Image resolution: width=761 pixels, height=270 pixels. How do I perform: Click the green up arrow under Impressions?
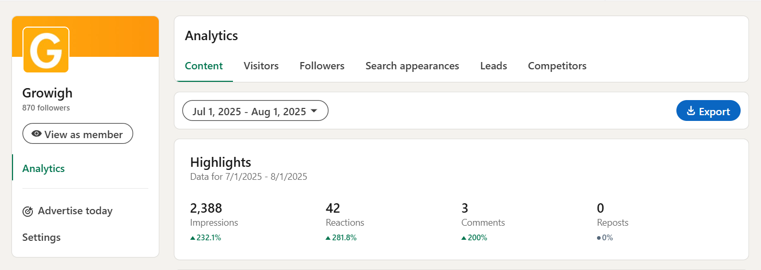coord(193,238)
